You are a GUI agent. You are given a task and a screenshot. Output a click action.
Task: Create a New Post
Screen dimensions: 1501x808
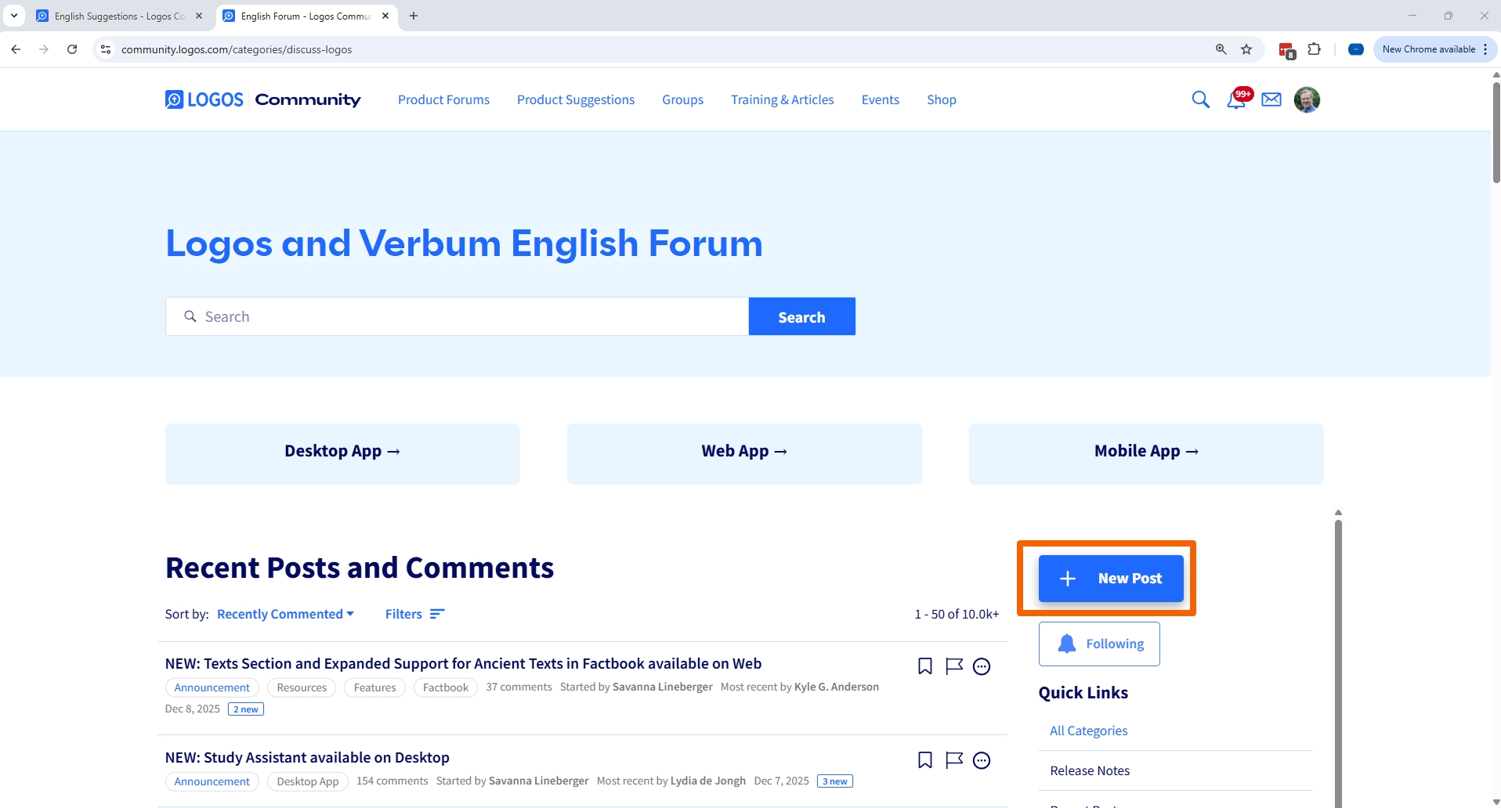coord(1111,579)
